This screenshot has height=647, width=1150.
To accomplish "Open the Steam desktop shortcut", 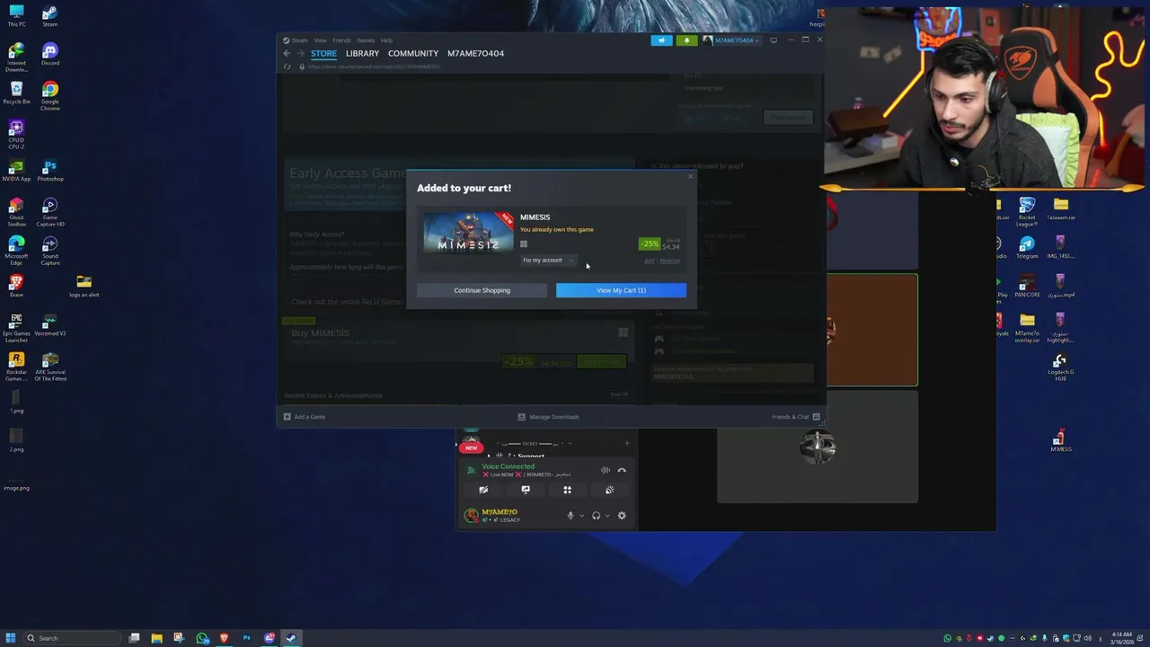I will click(x=50, y=16).
